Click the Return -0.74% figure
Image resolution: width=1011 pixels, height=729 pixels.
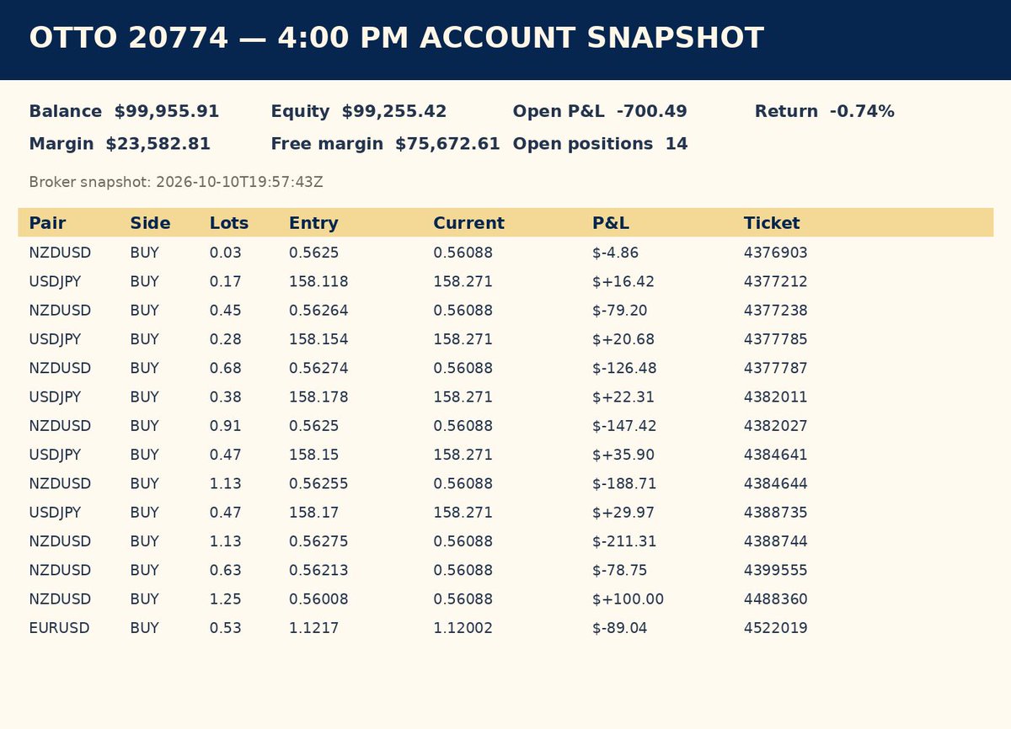[824, 111]
